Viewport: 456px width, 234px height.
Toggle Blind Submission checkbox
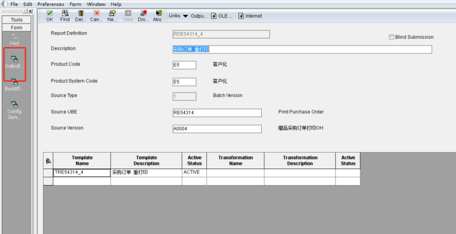point(391,37)
